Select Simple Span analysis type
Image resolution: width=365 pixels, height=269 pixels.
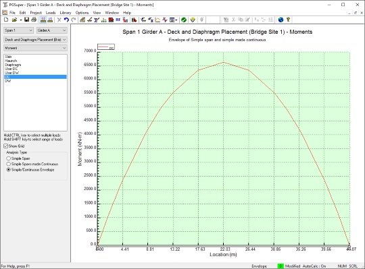pyautogui.click(x=18, y=158)
